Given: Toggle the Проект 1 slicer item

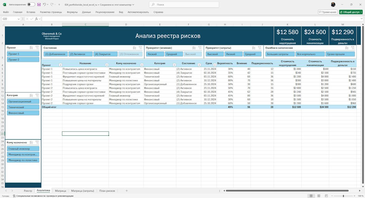Looking at the screenshot, I should tap(23, 54).
